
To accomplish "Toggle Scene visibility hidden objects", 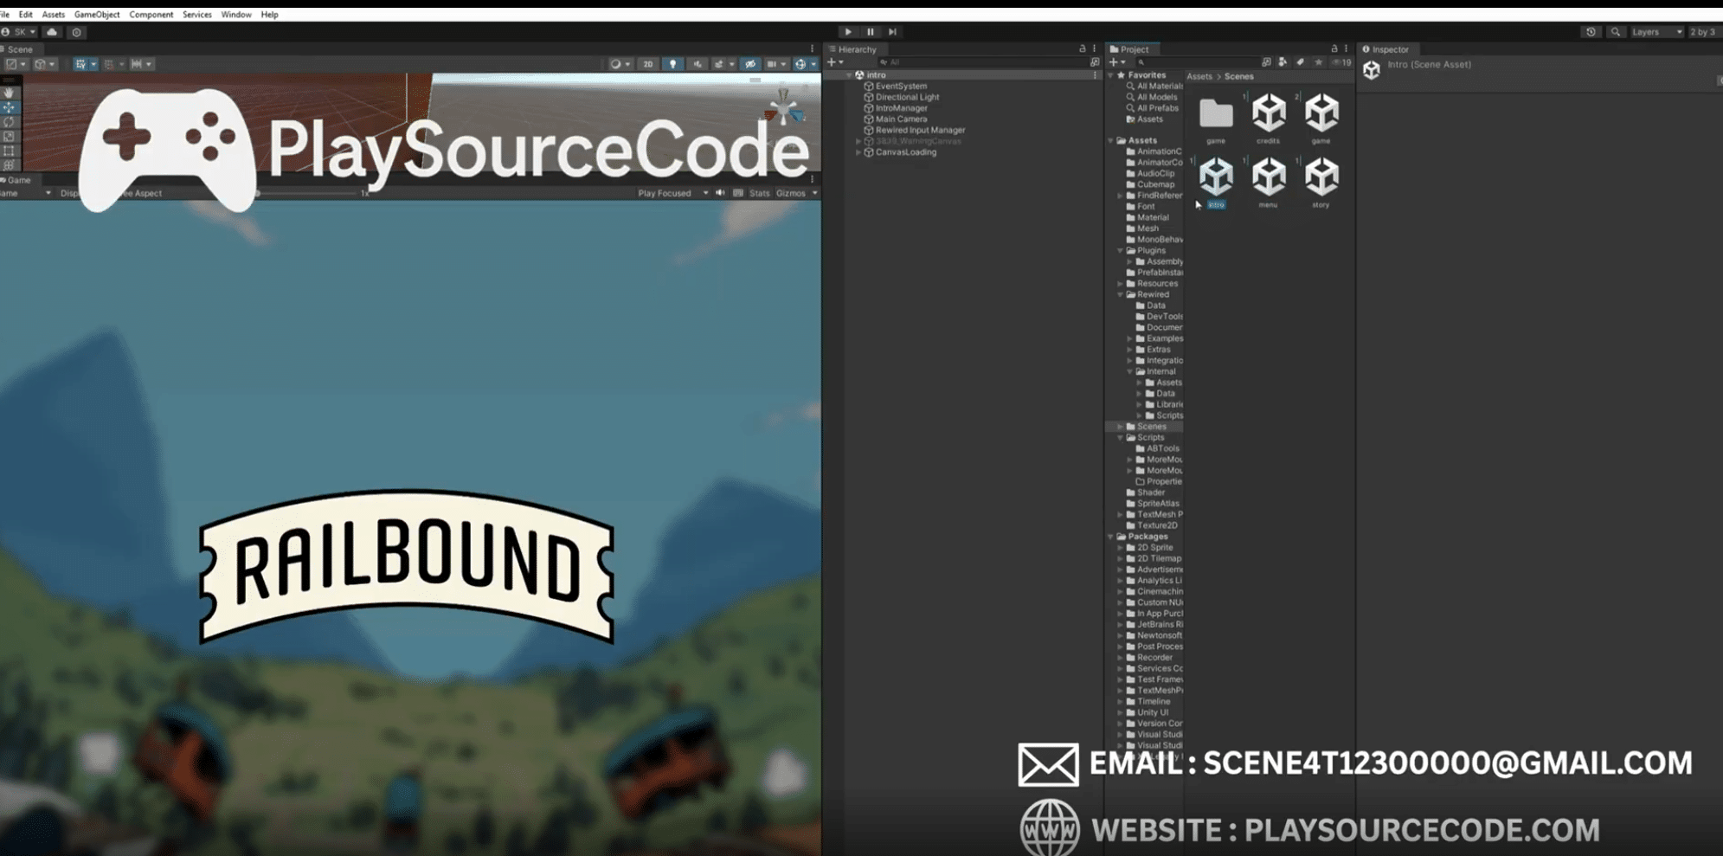I will tap(750, 64).
